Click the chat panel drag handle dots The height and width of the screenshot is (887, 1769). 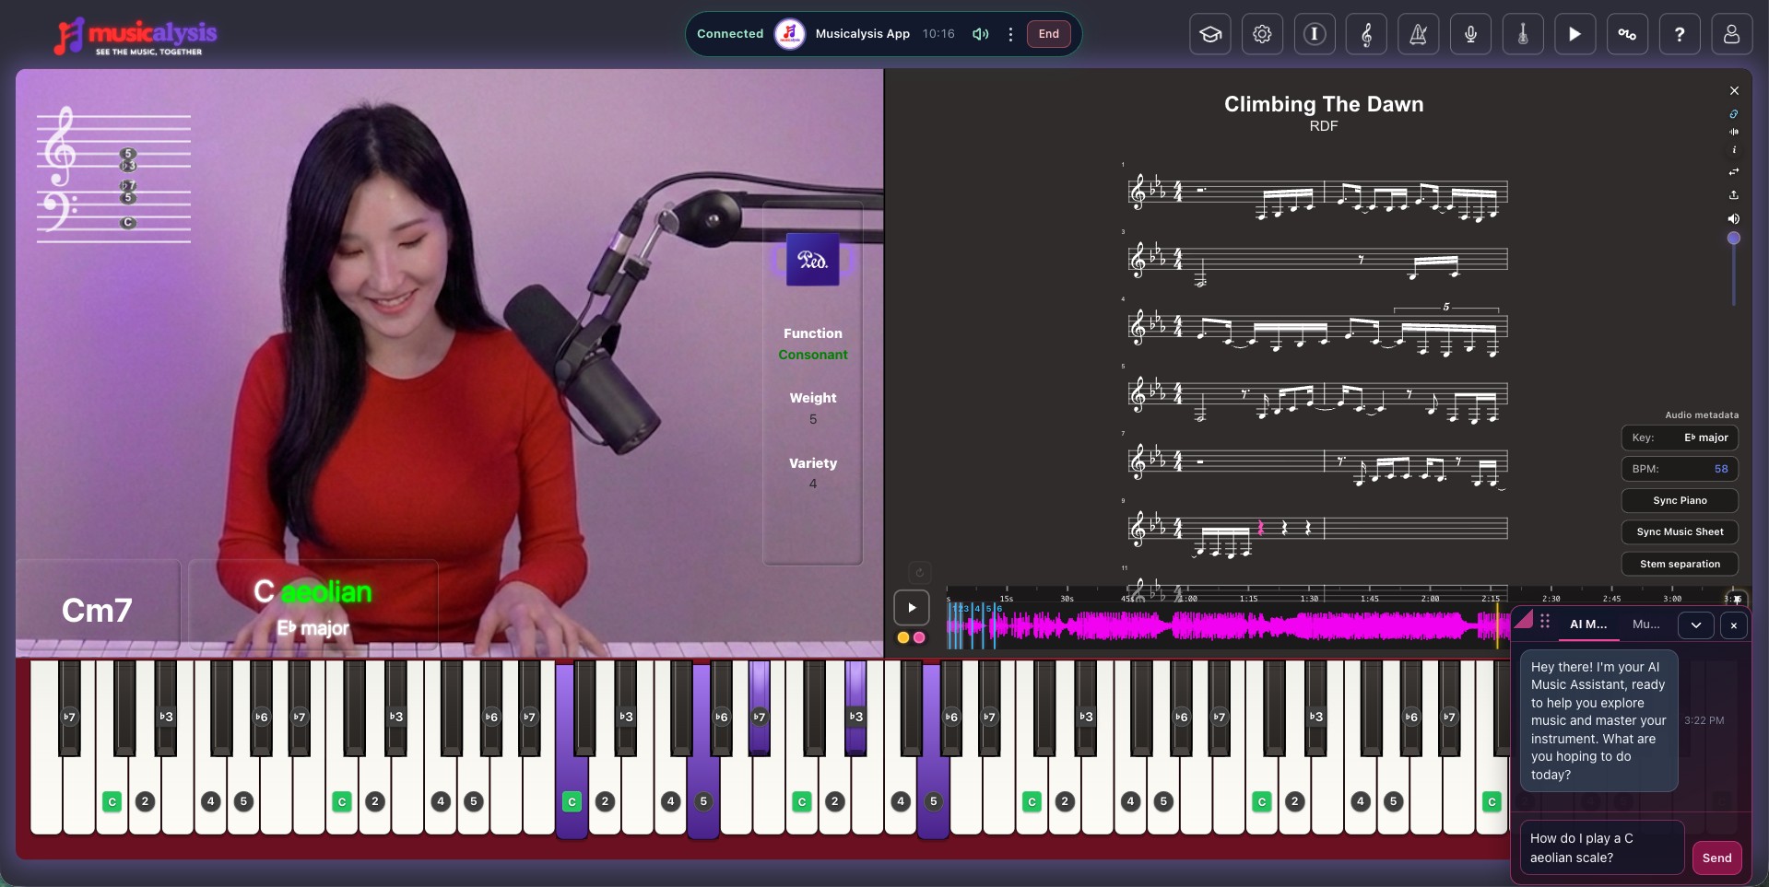(x=1545, y=621)
